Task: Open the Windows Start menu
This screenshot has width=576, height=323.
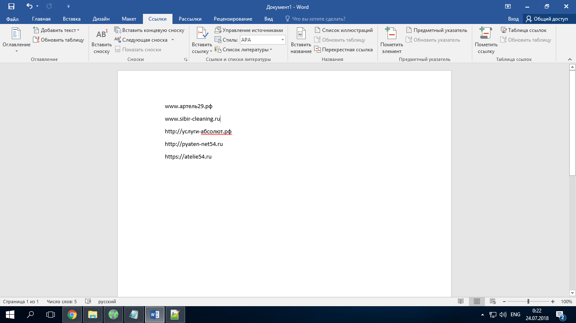Action: coord(10,315)
